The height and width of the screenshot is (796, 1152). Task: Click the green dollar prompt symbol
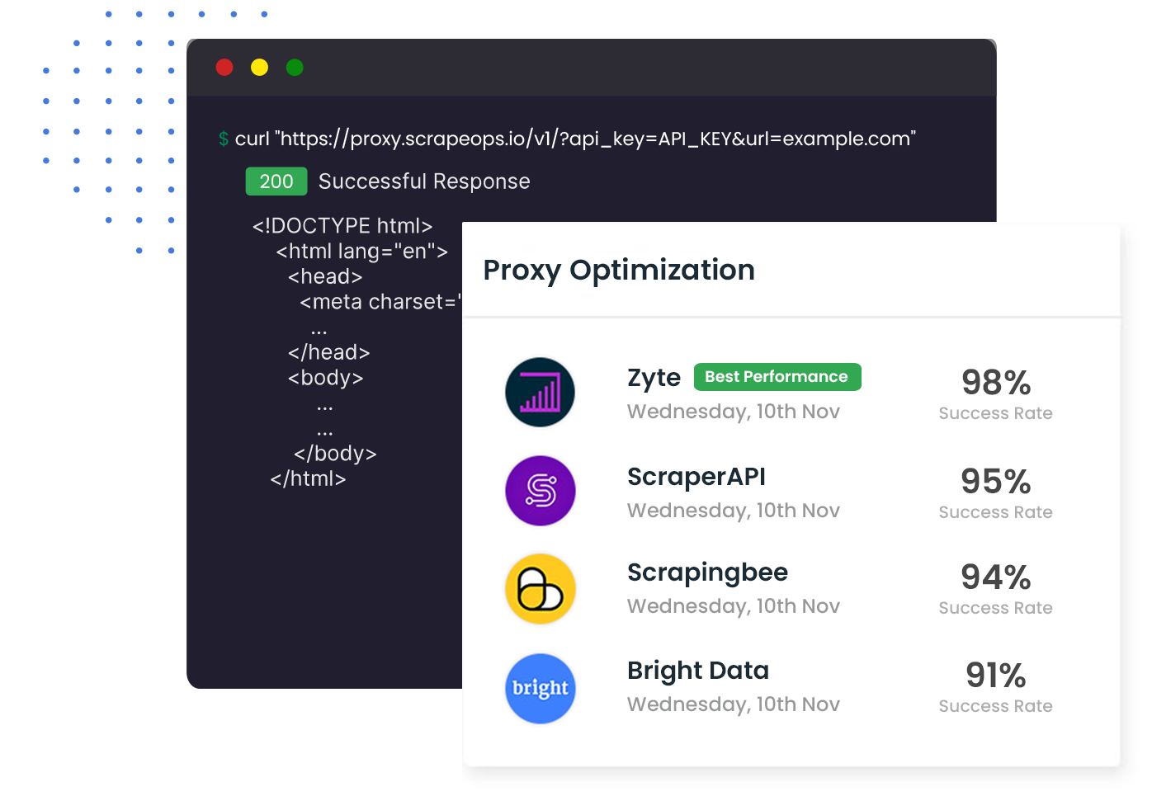pyautogui.click(x=224, y=139)
